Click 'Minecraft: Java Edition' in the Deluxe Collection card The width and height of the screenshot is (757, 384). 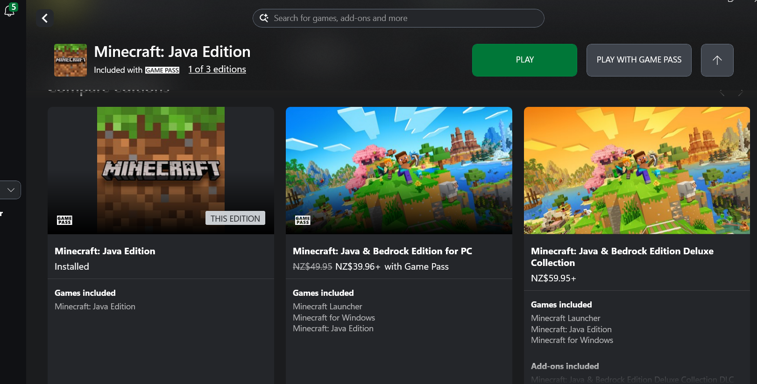click(x=571, y=329)
